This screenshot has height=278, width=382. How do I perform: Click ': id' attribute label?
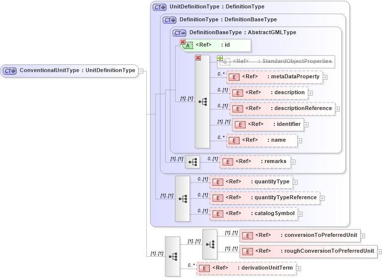225,45
